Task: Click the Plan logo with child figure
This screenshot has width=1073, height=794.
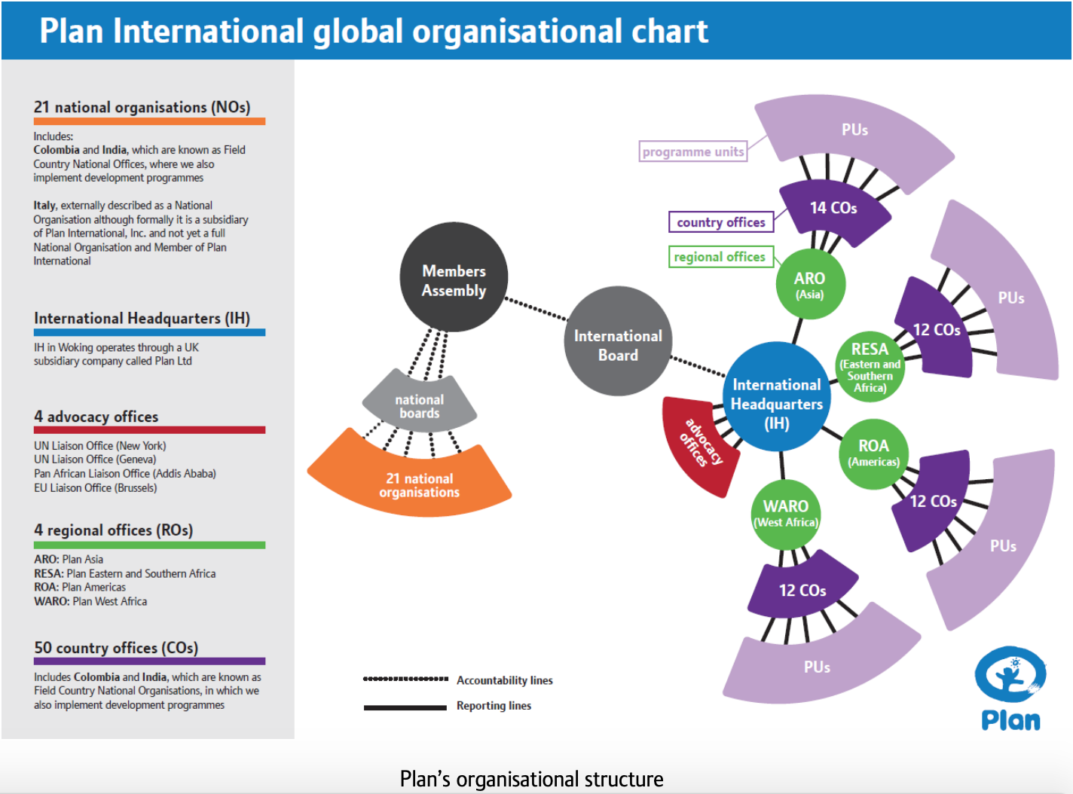Action: click(x=1010, y=688)
